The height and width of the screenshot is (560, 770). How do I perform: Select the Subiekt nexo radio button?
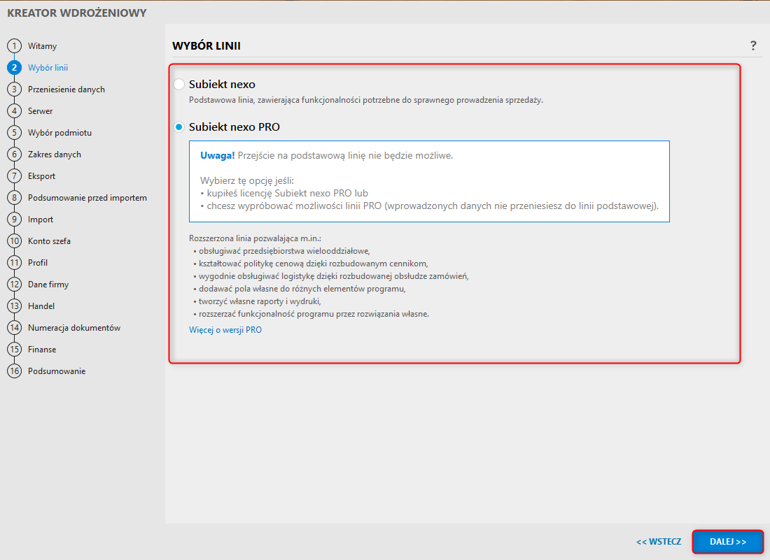click(x=179, y=85)
